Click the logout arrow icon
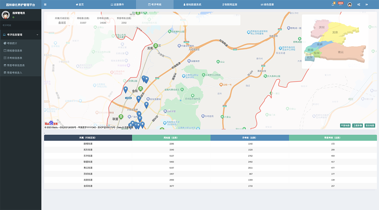Screen dimensions: 379x210 coord(367,4)
